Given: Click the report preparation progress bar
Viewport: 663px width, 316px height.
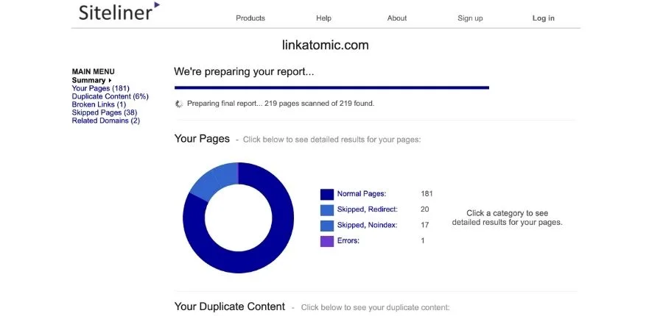Looking at the screenshot, I should point(331,87).
